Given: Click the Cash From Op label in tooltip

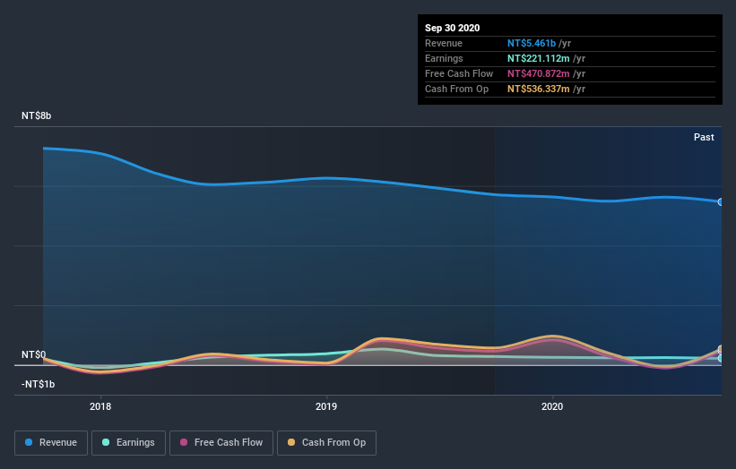Looking at the screenshot, I should pyautogui.click(x=456, y=89).
